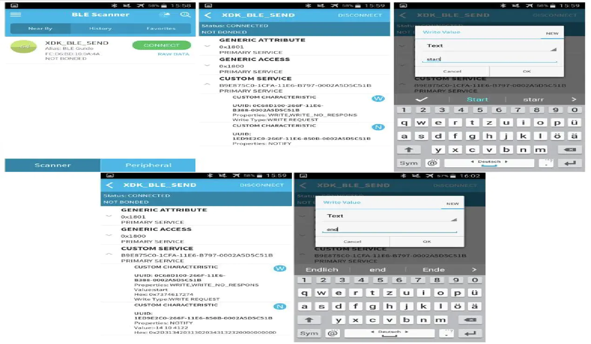Image resolution: width=591 pixels, height=344 pixels.
Task: Select the Scanner bottom tab
Action: (53, 165)
